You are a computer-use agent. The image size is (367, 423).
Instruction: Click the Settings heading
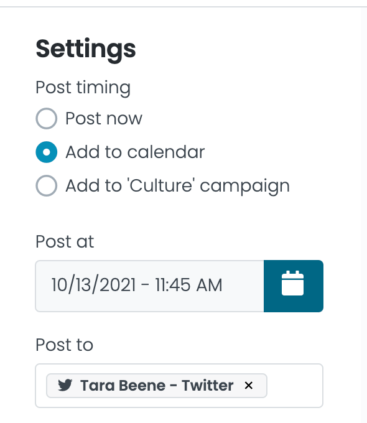click(x=86, y=49)
